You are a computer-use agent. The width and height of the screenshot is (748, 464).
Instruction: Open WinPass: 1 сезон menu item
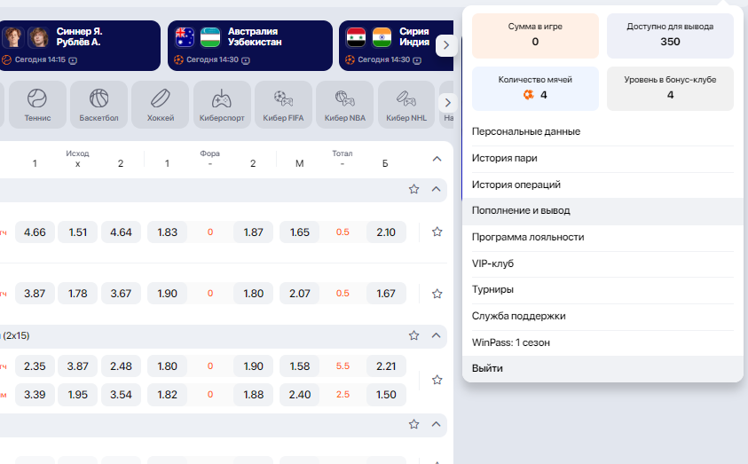coord(602,342)
